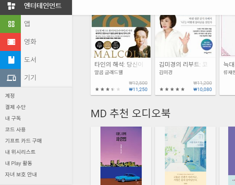View 내 위시리스트 wishlist
Image resolution: width=235 pixels, height=185 pixels.
[x=20, y=152]
